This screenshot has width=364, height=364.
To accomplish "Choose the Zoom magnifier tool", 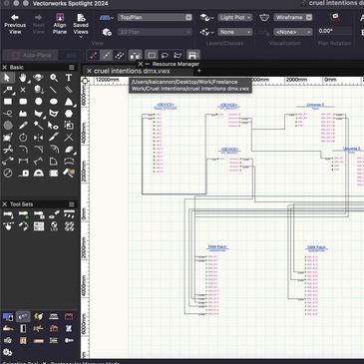I will [x=54, y=78].
